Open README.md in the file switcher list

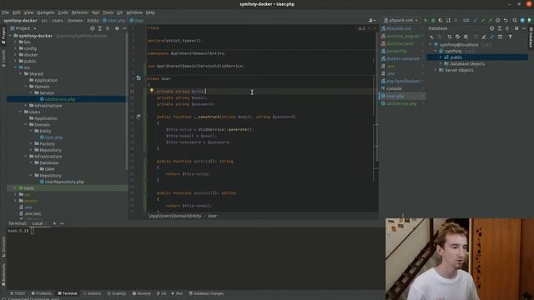(398, 28)
